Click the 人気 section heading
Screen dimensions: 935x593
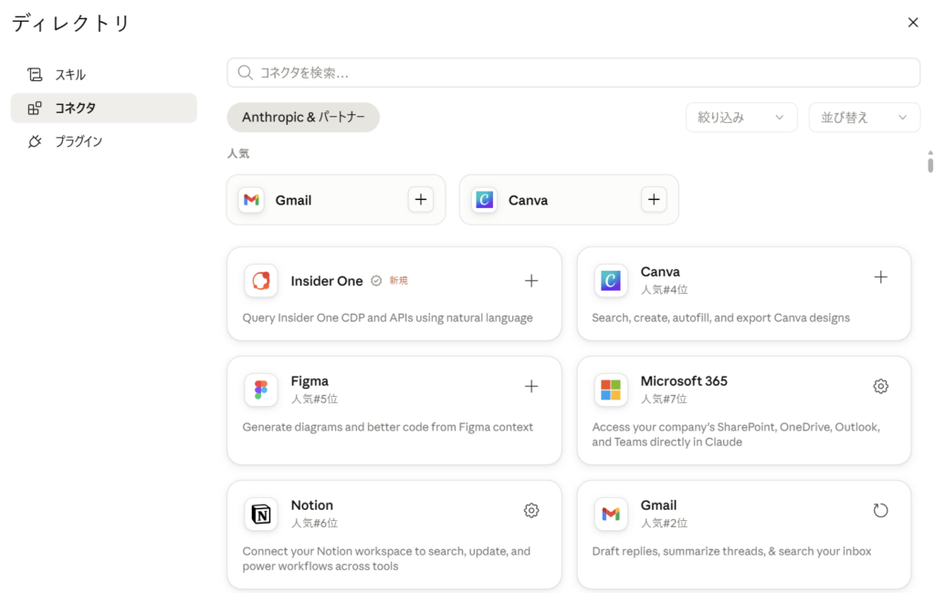coord(238,153)
